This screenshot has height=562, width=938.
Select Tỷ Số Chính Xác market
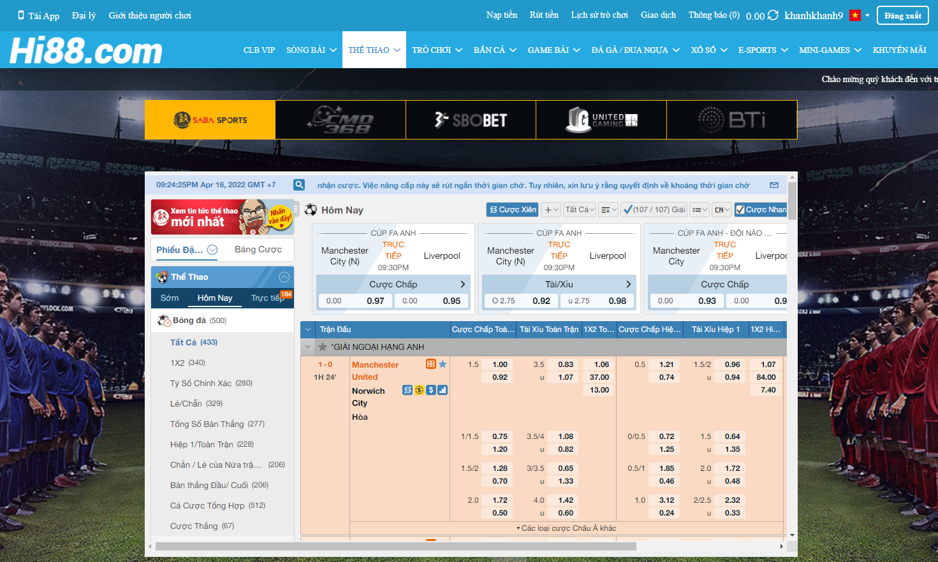[211, 383]
